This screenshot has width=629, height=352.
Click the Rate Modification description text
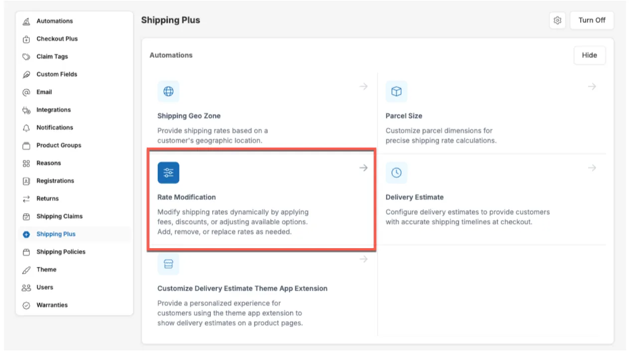(233, 222)
